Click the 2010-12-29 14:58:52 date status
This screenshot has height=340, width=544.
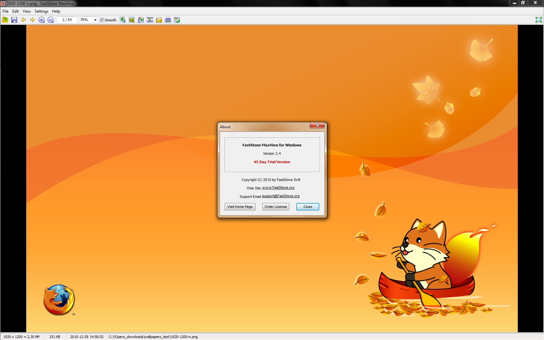pos(87,337)
